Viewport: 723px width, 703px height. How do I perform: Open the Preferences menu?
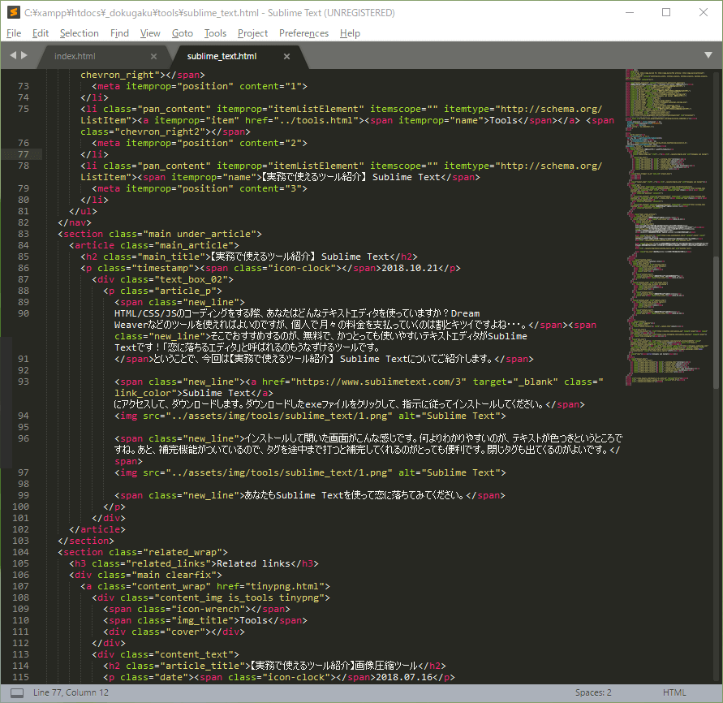tap(303, 33)
